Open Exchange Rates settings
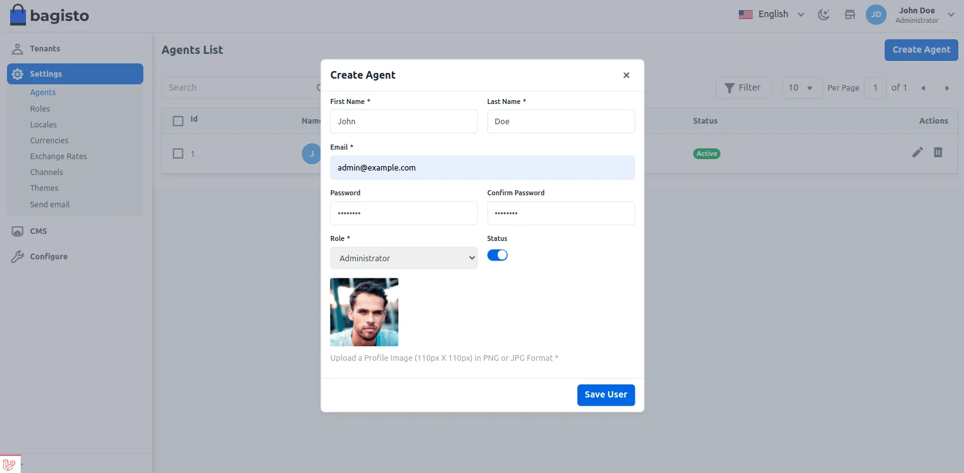Screen dimensions: 964x473 pyautogui.click(x=58, y=156)
